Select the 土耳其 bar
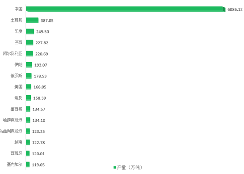 [32, 20]
